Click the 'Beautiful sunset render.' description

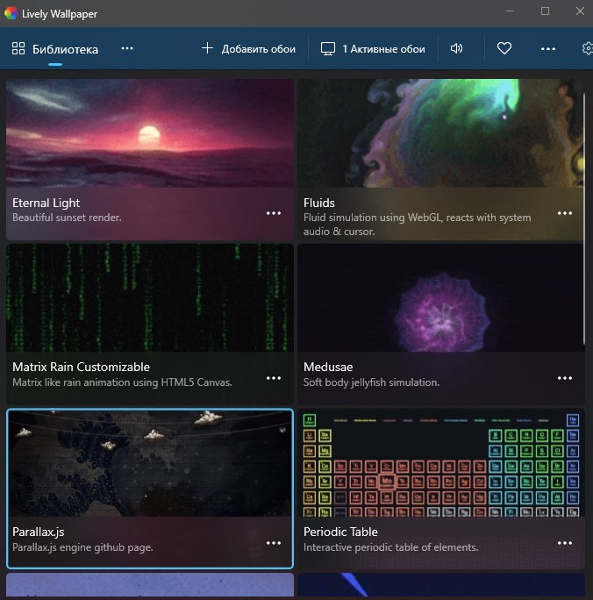(67, 218)
